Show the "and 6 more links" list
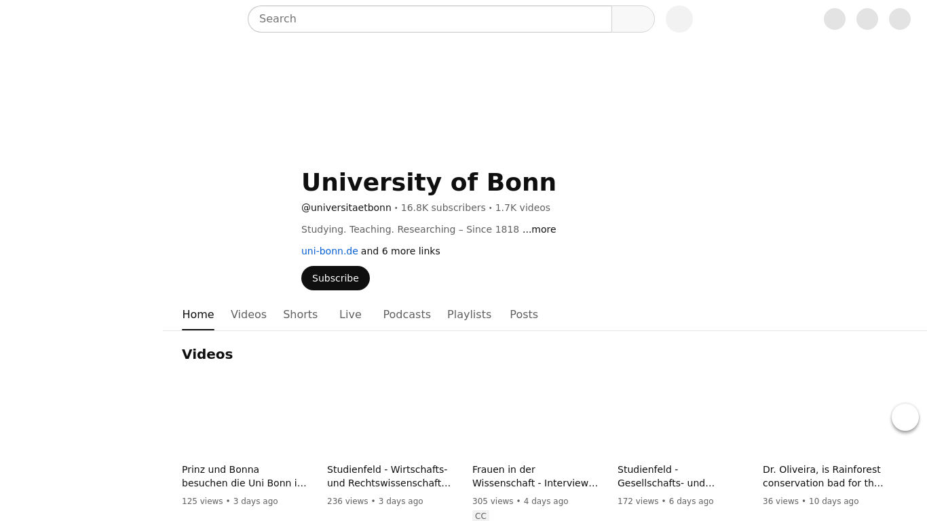 click(x=400, y=251)
